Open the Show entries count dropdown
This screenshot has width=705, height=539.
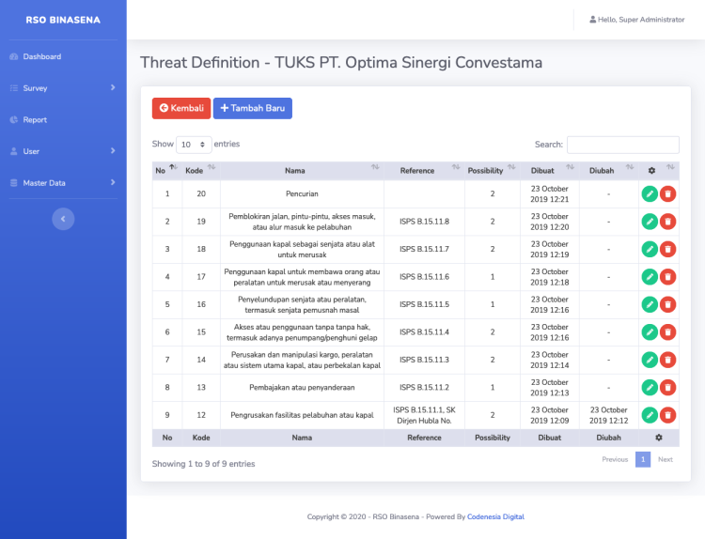pos(194,145)
